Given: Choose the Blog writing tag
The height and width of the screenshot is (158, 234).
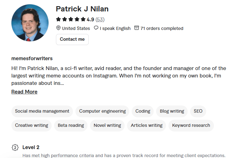Looking at the screenshot, I should 172,111.
